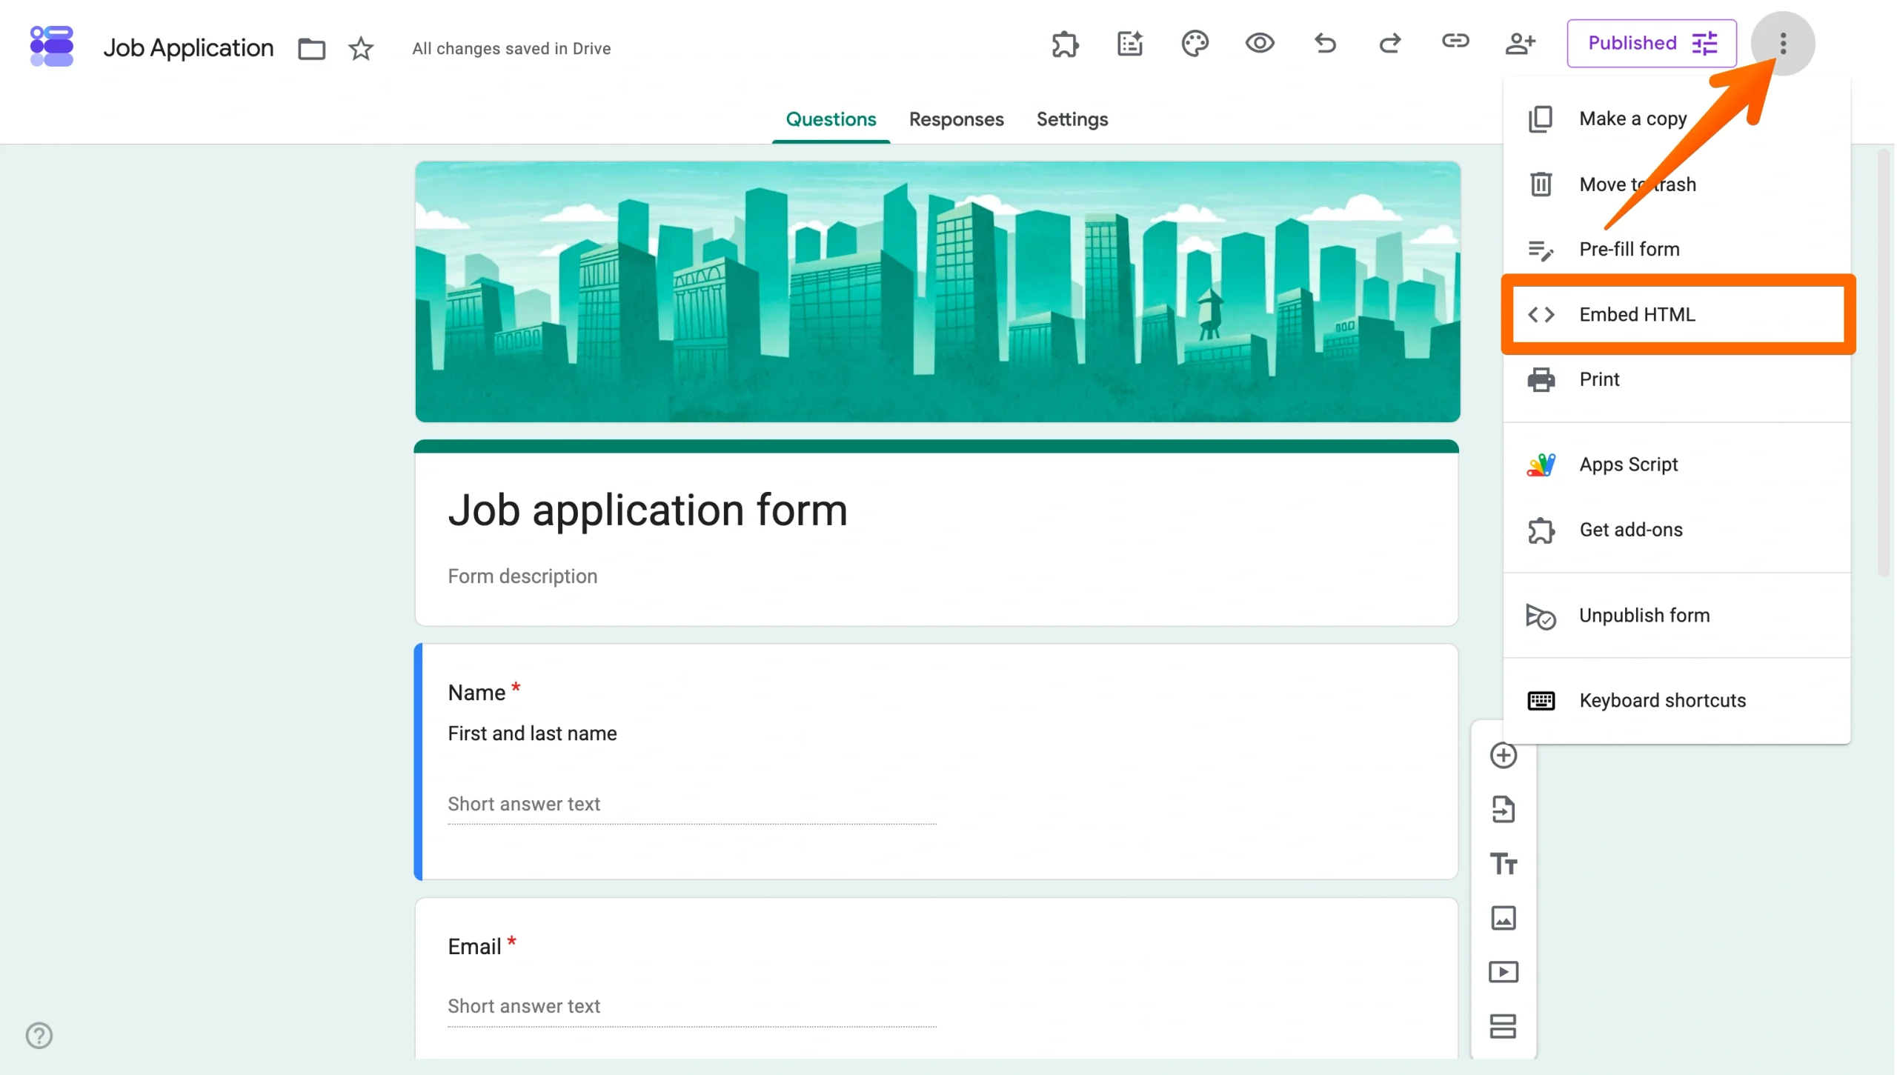Click the Job Application document name
Viewport: 1897px width, 1075px height.
point(188,48)
